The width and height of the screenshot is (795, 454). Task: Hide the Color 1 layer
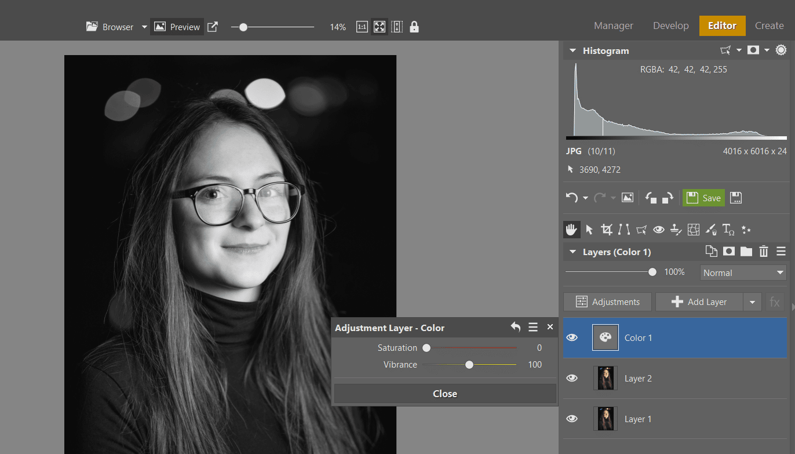click(572, 337)
